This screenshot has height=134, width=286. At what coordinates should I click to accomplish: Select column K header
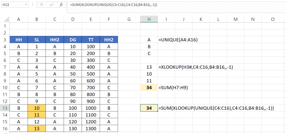(201, 19)
